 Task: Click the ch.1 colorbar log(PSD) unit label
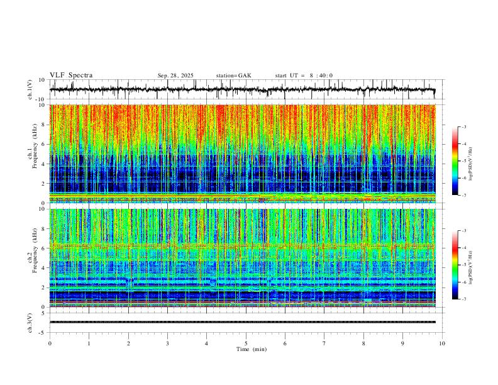[x=470, y=164]
